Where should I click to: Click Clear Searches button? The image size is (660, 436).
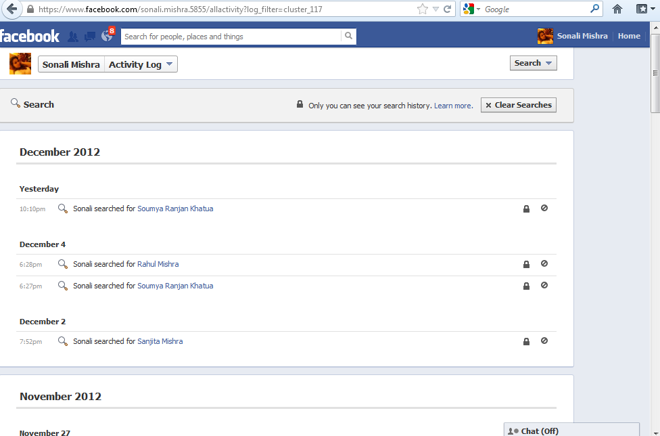click(518, 105)
